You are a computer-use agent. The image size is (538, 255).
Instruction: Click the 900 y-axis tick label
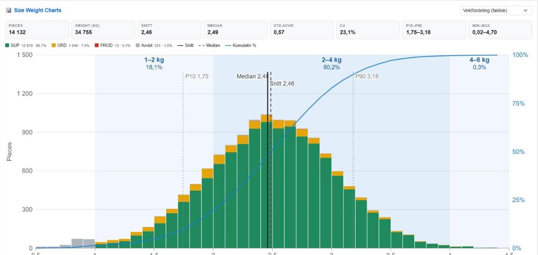click(28, 132)
